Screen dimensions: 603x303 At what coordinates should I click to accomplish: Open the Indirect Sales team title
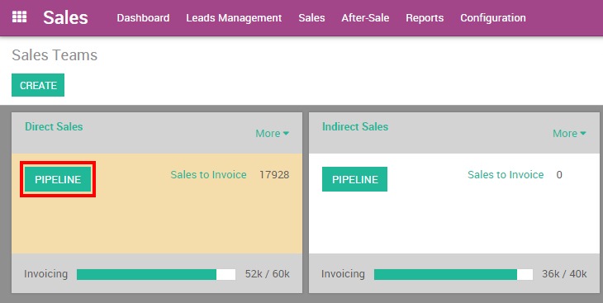pyautogui.click(x=355, y=126)
